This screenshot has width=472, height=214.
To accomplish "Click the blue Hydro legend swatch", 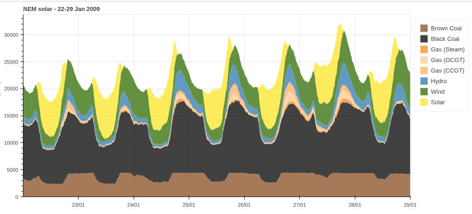I will pyautogui.click(x=424, y=81).
